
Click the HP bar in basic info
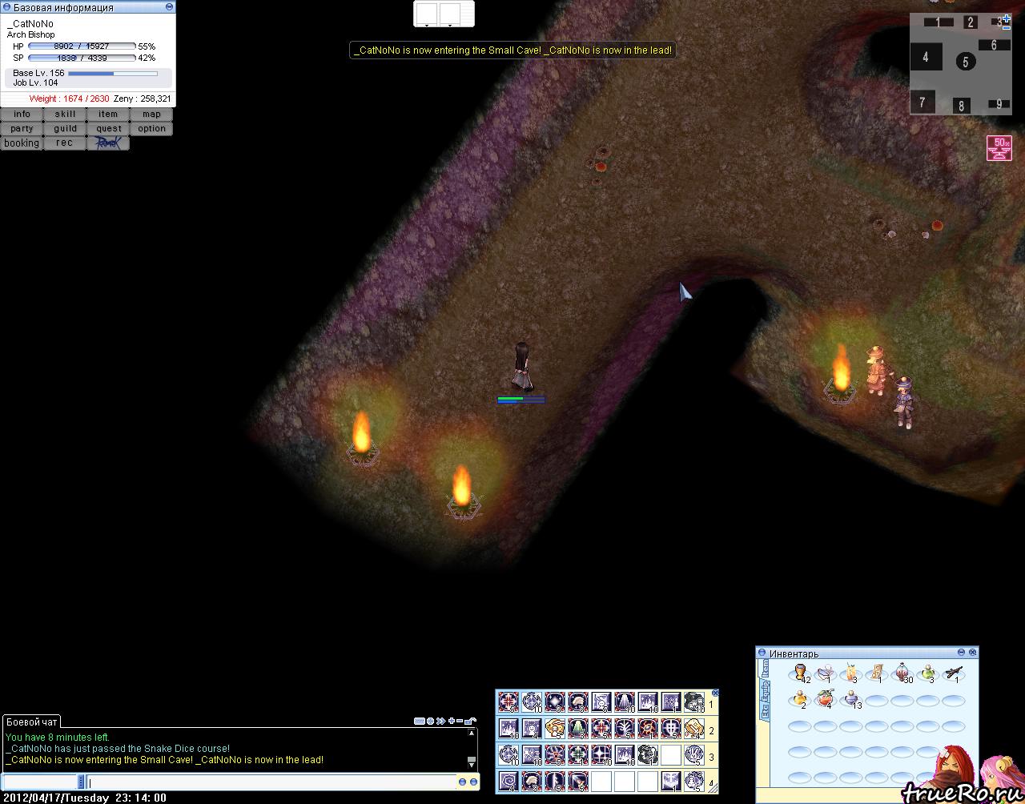[x=81, y=46]
